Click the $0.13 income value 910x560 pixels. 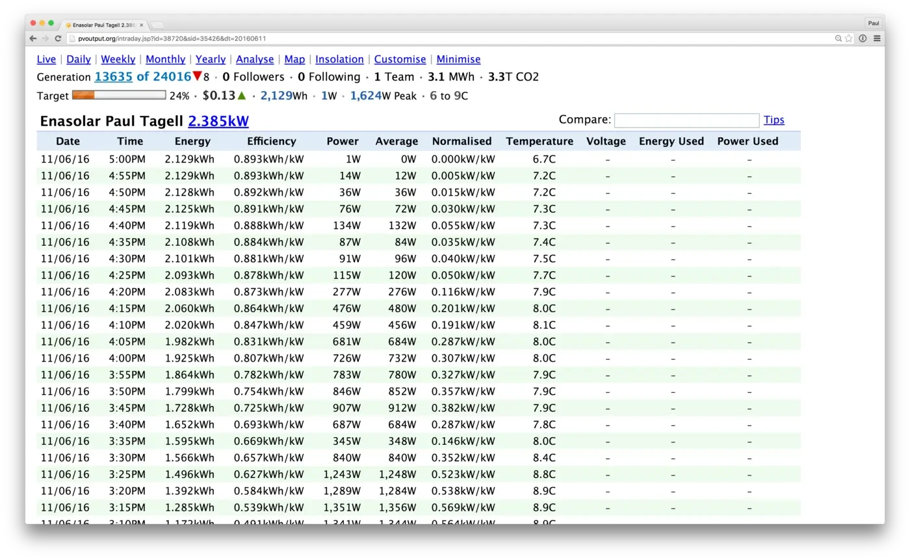219,95
